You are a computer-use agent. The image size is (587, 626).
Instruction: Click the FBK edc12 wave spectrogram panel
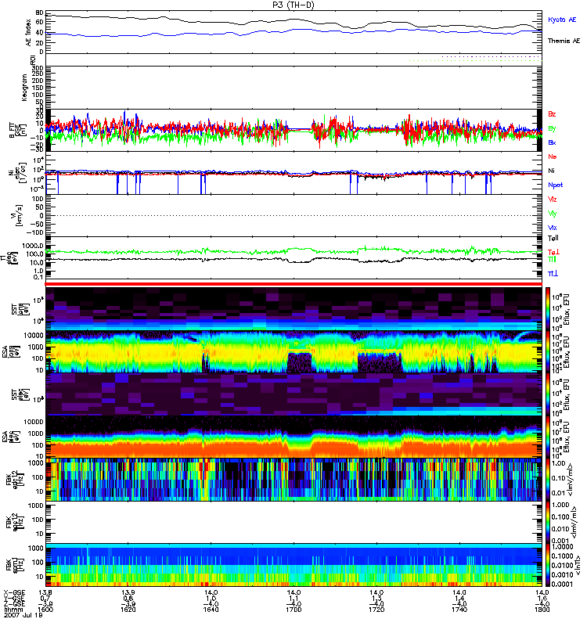293,480
